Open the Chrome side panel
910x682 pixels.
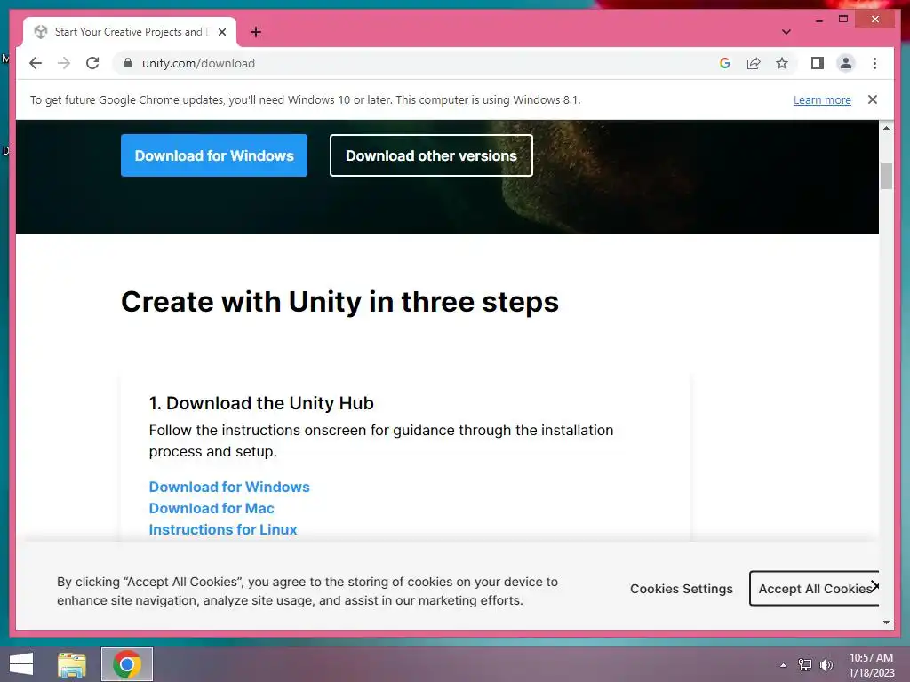click(x=818, y=63)
